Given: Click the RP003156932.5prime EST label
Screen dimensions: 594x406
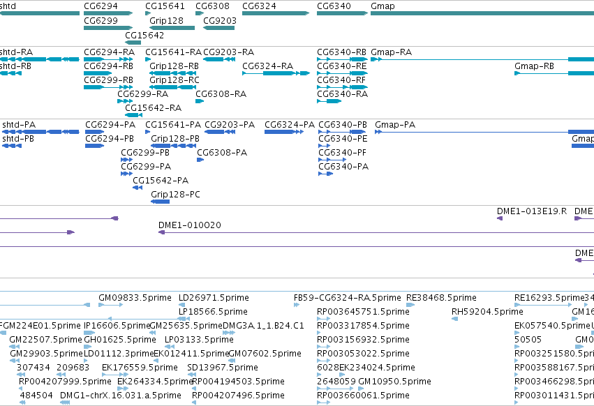Looking at the screenshot, I should (363, 339).
